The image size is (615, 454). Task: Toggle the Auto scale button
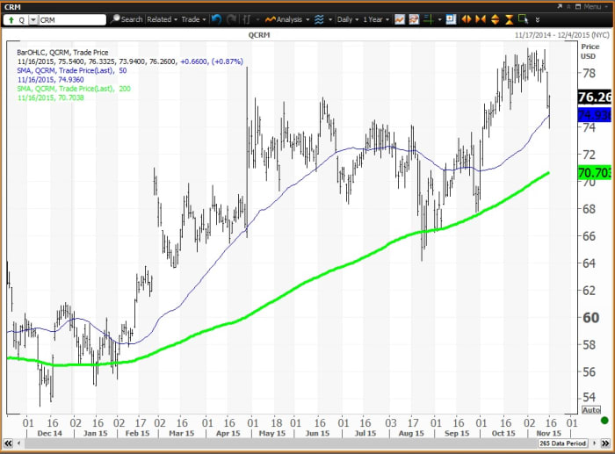click(595, 410)
